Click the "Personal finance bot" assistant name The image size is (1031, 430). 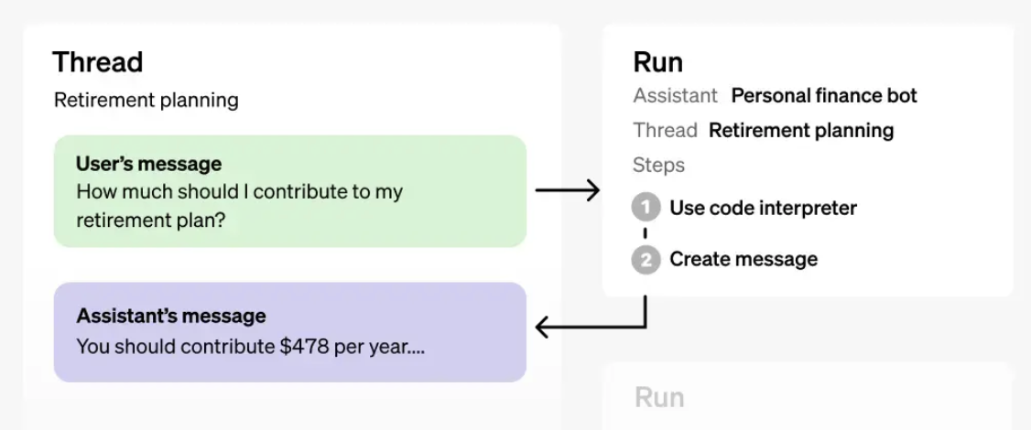point(824,96)
